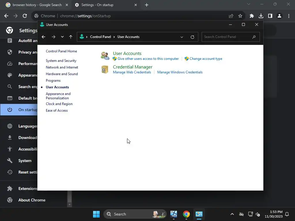Open the User Accounts heading link

(x=127, y=53)
